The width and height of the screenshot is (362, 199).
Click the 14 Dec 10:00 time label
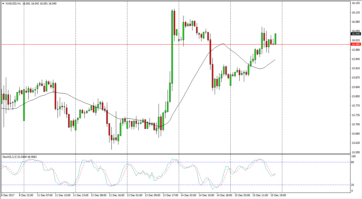pos(207,195)
